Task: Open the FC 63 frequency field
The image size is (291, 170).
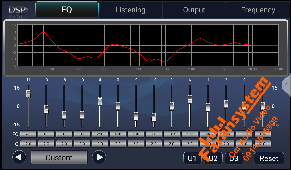Action: [46, 134]
